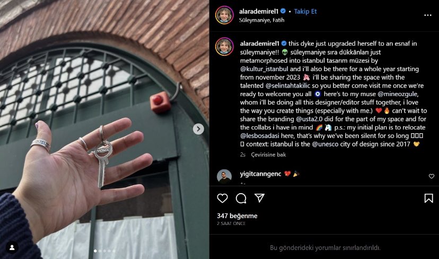Open alarademirel1 profile picture in header

click(224, 15)
